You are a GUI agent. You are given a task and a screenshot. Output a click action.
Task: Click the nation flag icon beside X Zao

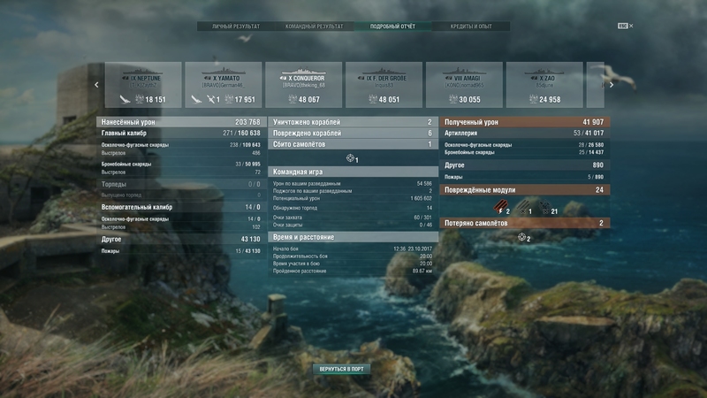(534, 78)
